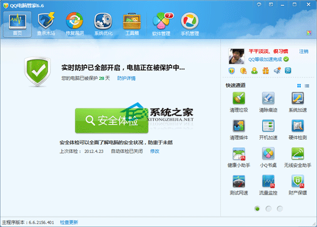Open the 清理垃圾 junk cleanup icon

[x=239, y=98]
